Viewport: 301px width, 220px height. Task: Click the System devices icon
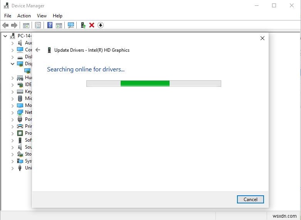click(x=20, y=161)
